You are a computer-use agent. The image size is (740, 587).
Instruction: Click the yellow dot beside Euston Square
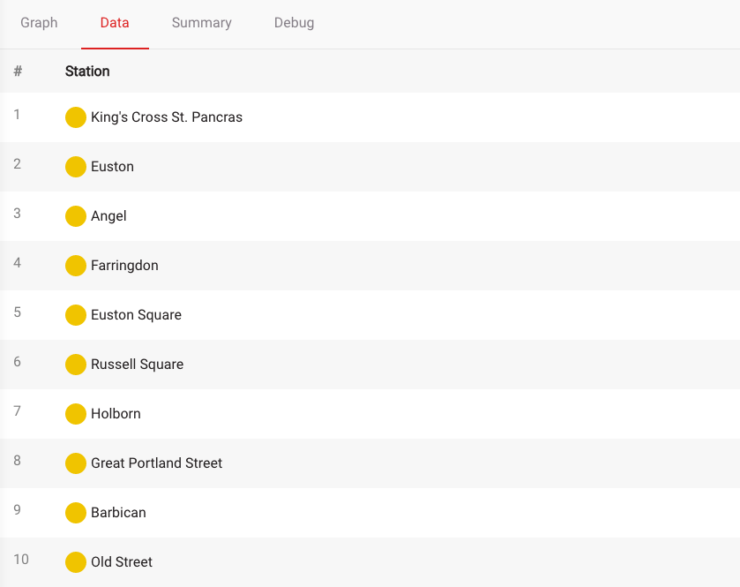76,315
